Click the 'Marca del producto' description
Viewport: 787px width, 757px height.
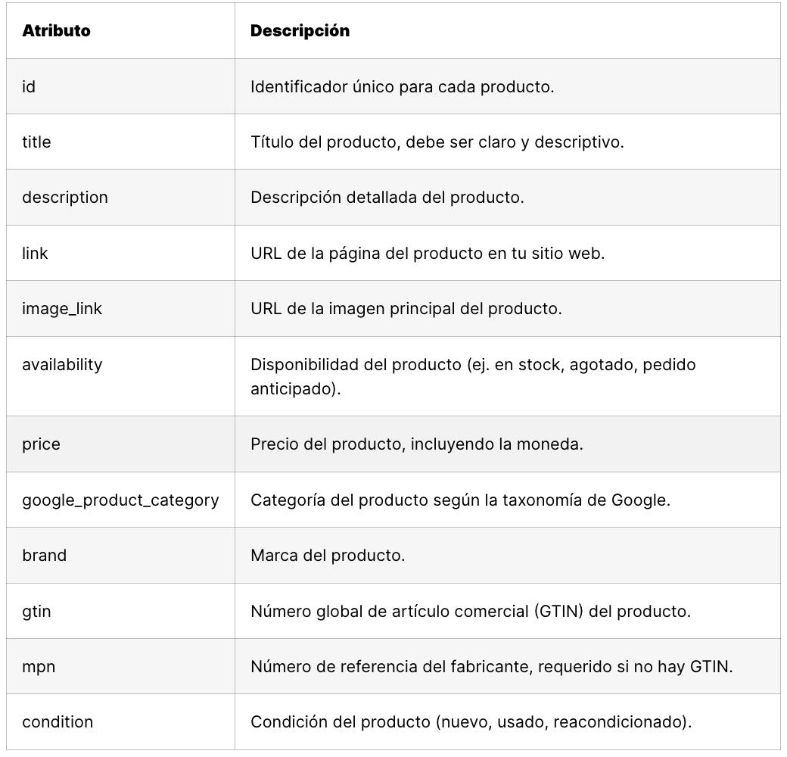328,556
